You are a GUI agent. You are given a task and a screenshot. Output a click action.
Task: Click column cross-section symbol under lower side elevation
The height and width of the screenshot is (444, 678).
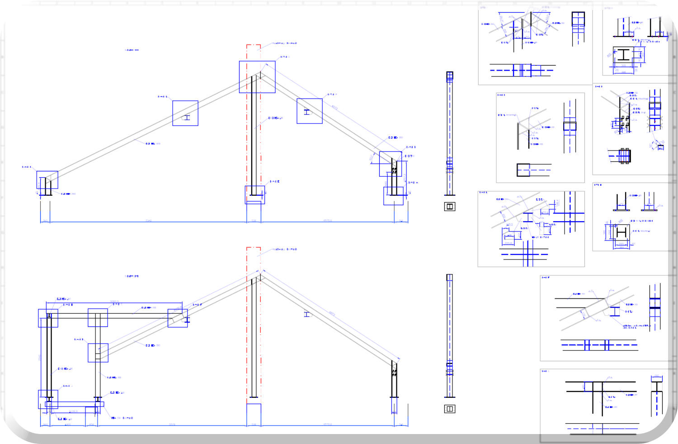[450, 409]
